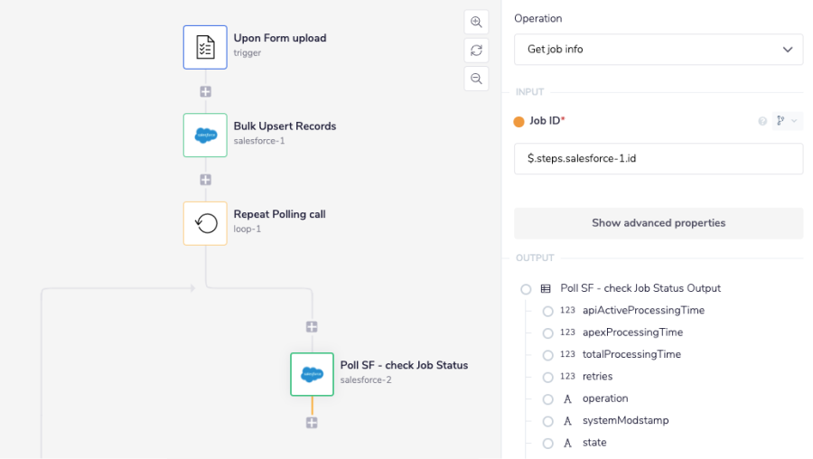This screenshot has height=459, width=813.
Task: Select the retries output radio
Action: [x=548, y=378]
